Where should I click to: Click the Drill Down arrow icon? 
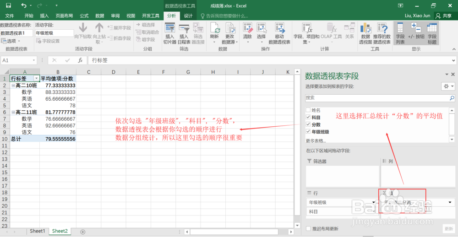[x=83, y=28]
